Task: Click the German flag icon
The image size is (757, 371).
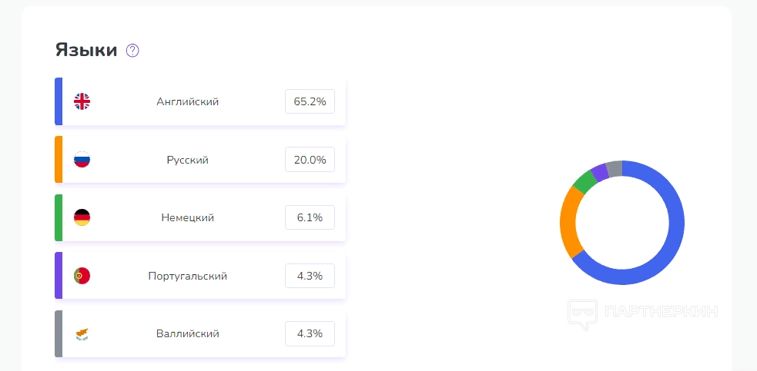Action: 82,217
